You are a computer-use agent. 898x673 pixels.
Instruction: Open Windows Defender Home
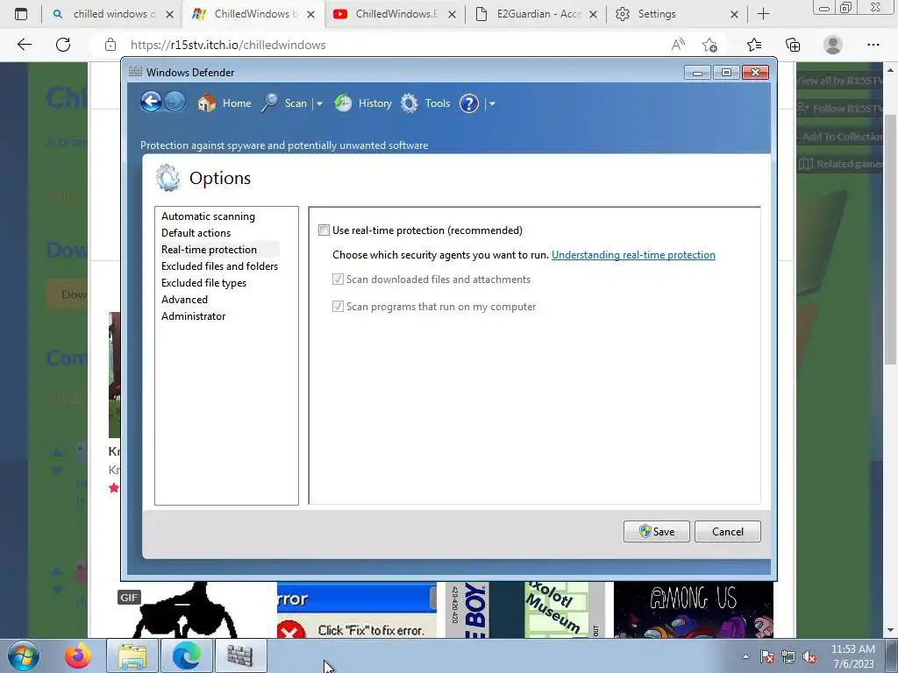pos(224,103)
